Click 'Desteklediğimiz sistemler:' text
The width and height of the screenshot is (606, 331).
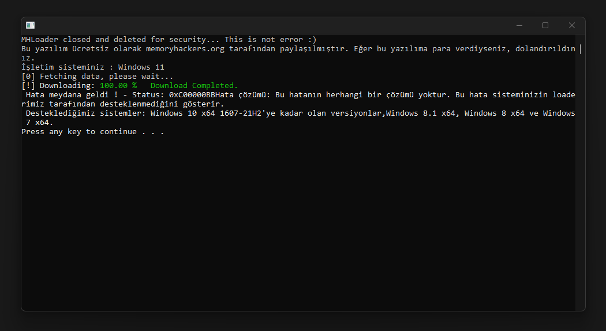pyautogui.click(x=86, y=113)
